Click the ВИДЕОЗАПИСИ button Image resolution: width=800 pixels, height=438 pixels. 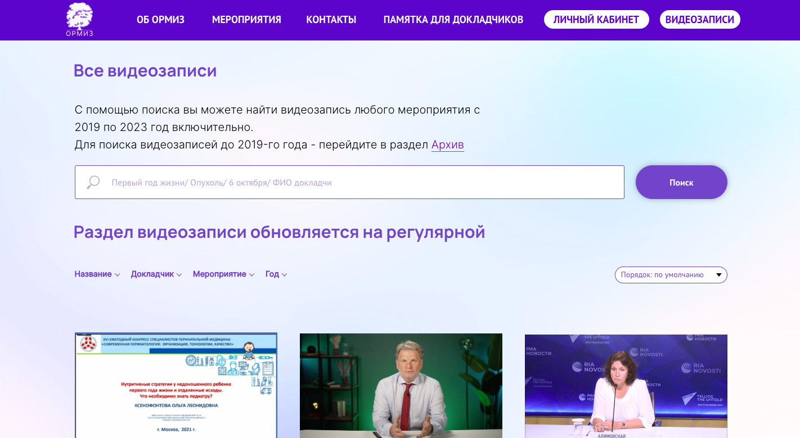coord(700,20)
